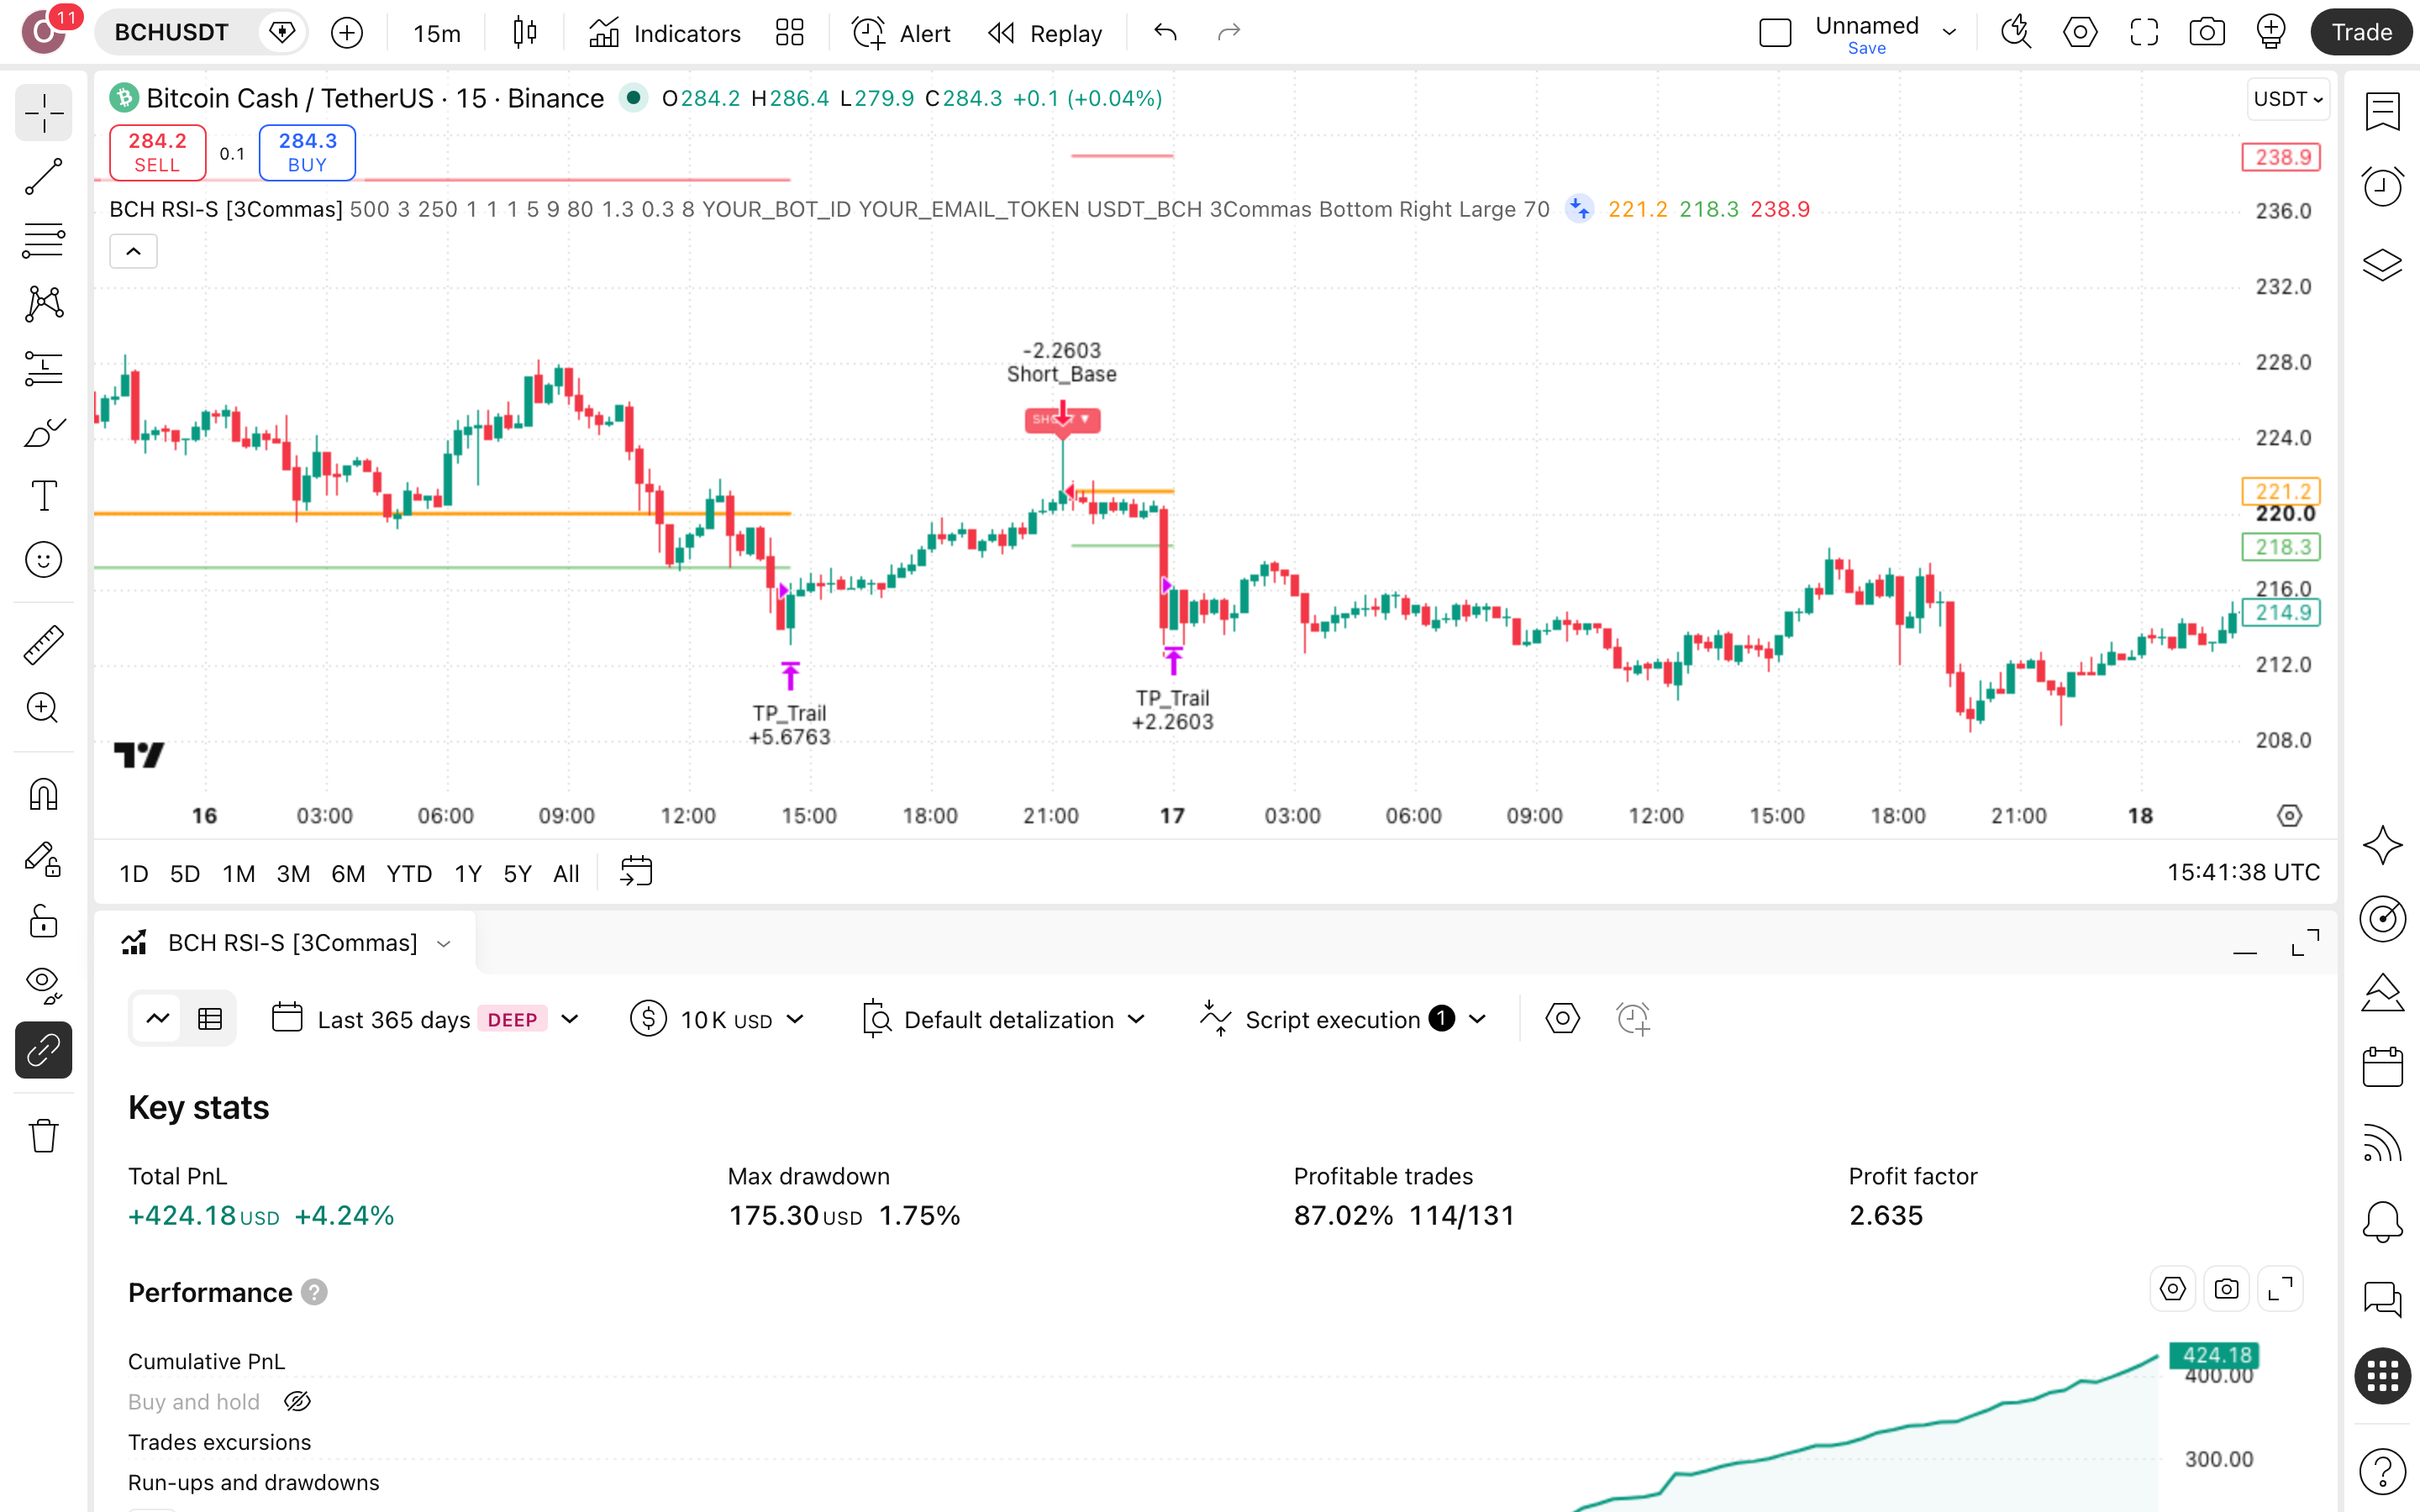2420x1512 pixels.
Task: Select the Cumulative PnL performance view
Action: point(206,1361)
